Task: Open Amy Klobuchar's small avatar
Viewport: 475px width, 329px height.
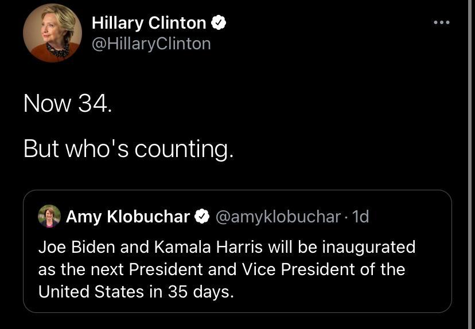Action: tap(49, 217)
